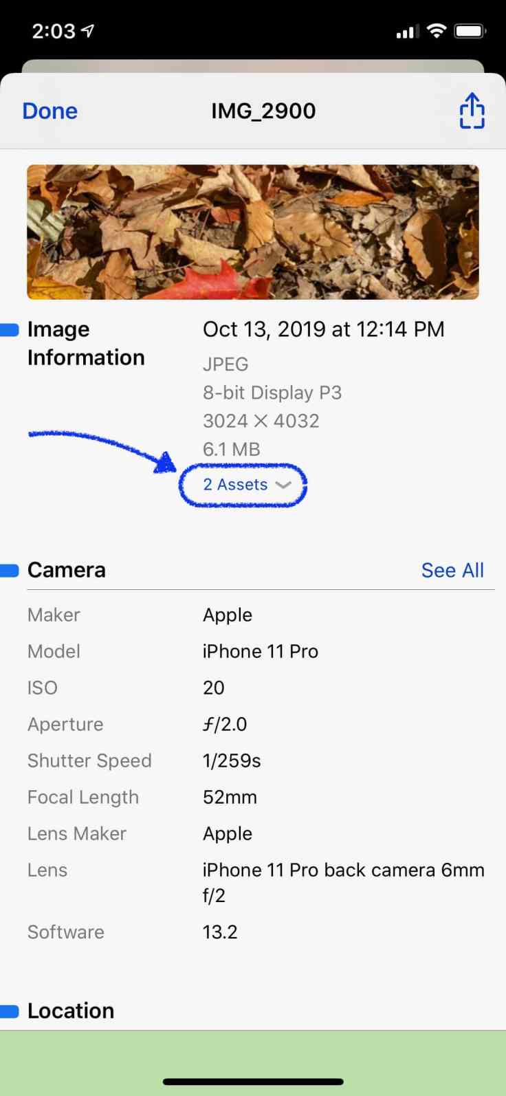
Task: Tap the file size value 6.1 MB
Action: coord(231,449)
